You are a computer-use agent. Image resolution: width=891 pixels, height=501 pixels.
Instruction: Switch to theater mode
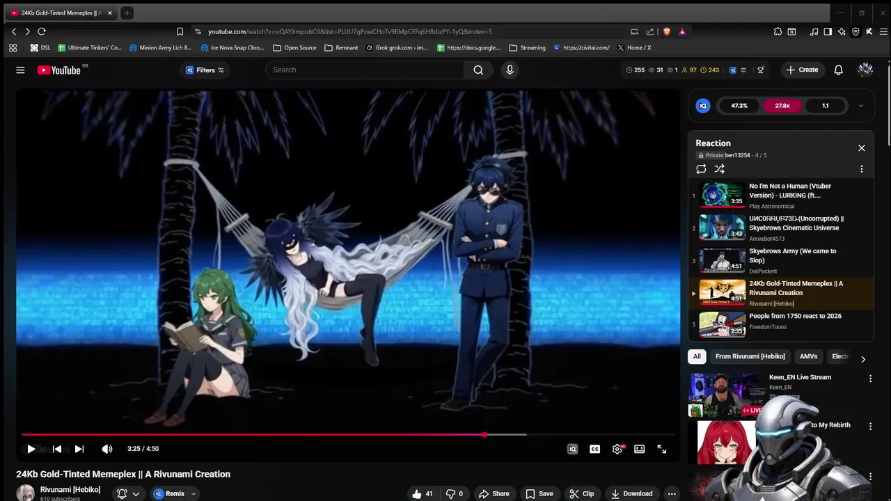pos(639,449)
